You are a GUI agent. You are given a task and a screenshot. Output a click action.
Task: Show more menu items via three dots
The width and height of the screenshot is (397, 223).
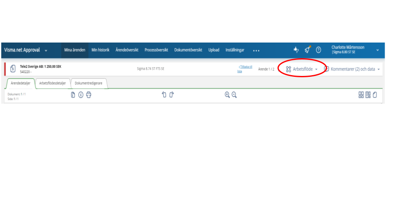click(x=256, y=50)
